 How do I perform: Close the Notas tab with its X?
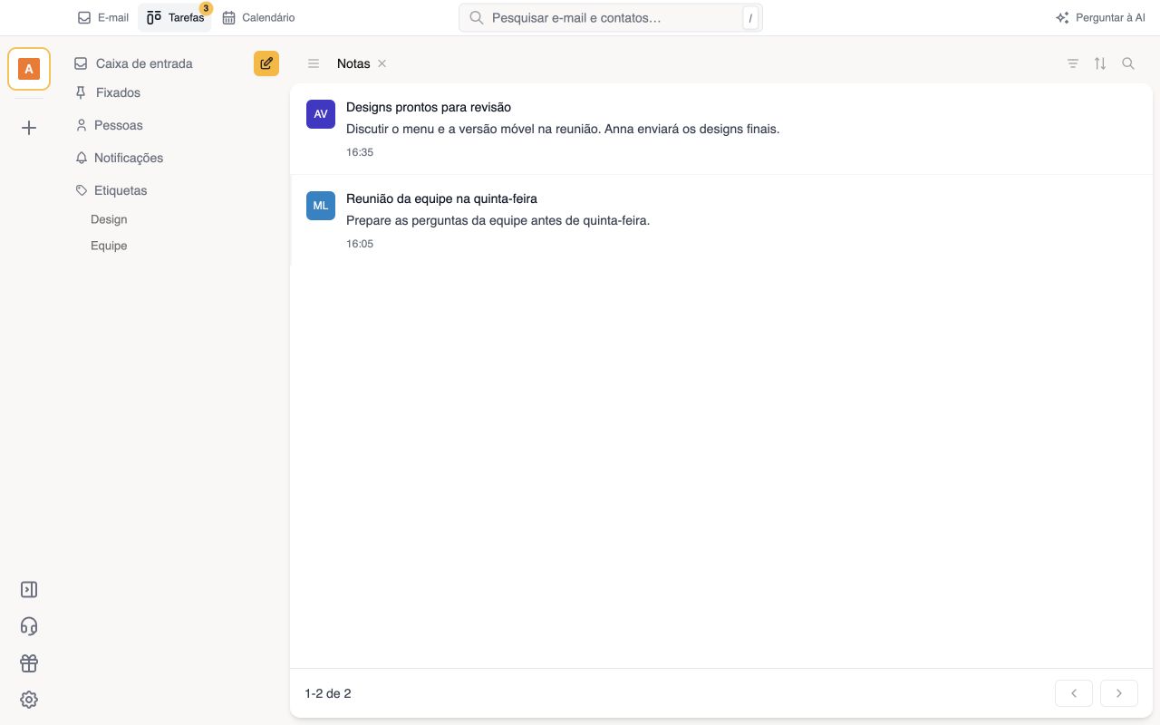(x=382, y=63)
